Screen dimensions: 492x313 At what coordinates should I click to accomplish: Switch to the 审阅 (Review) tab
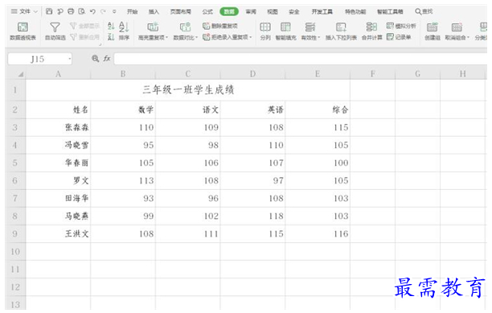251,11
